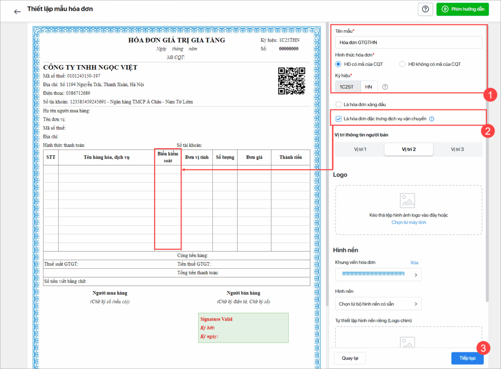Click the QR code on invoice preview

coord(292,81)
